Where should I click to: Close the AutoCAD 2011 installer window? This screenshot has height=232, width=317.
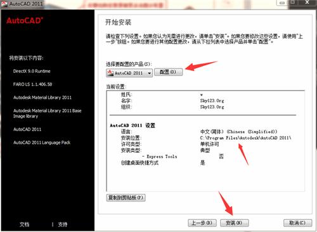click(x=307, y=3)
